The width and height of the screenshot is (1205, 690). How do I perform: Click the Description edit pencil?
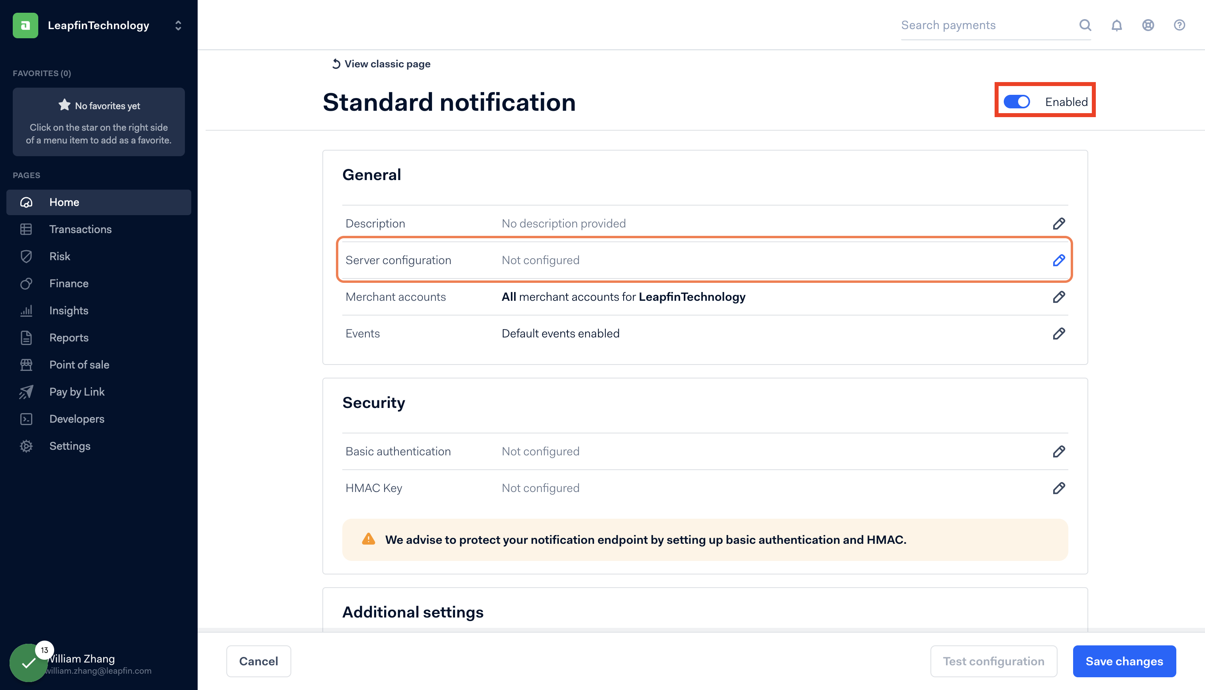[1058, 223]
